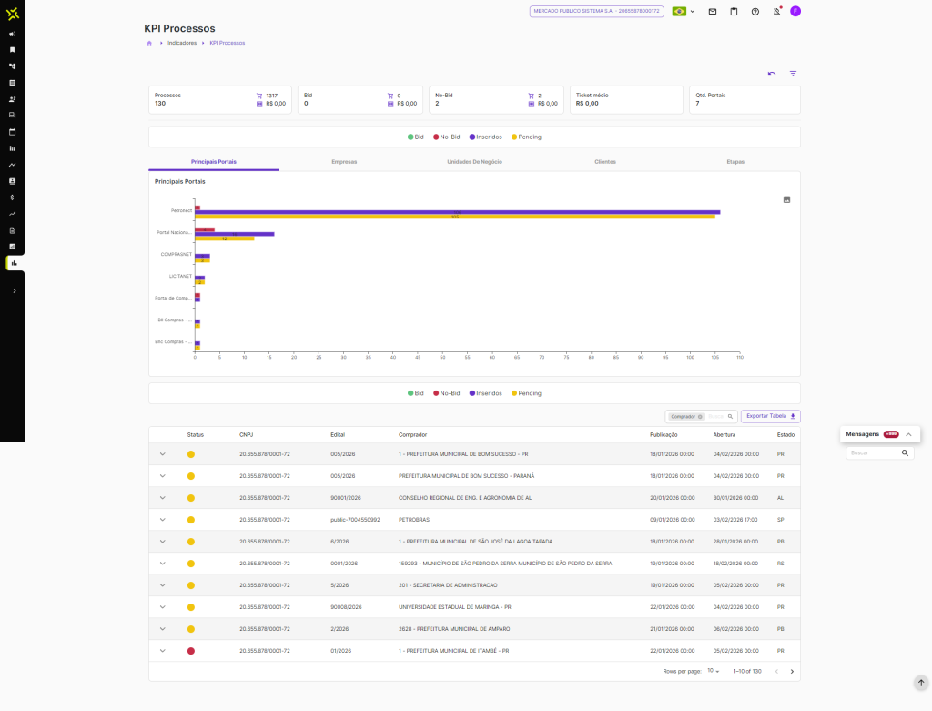The width and height of the screenshot is (932, 711).
Task: Click the undo arrow above KPI cards
Action: pyautogui.click(x=772, y=73)
